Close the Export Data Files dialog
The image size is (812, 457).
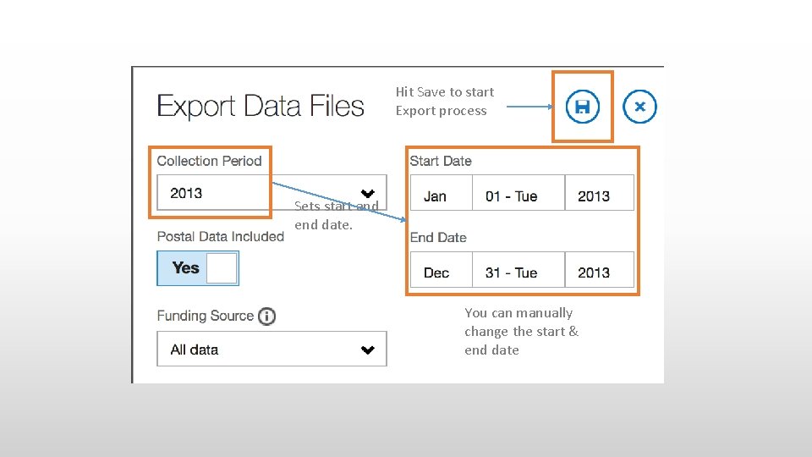639,107
